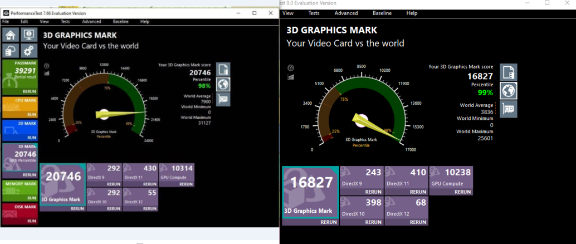Rerun DirectX 12 scoring 55
The width and height of the screenshot is (576, 244).
pos(149,208)
